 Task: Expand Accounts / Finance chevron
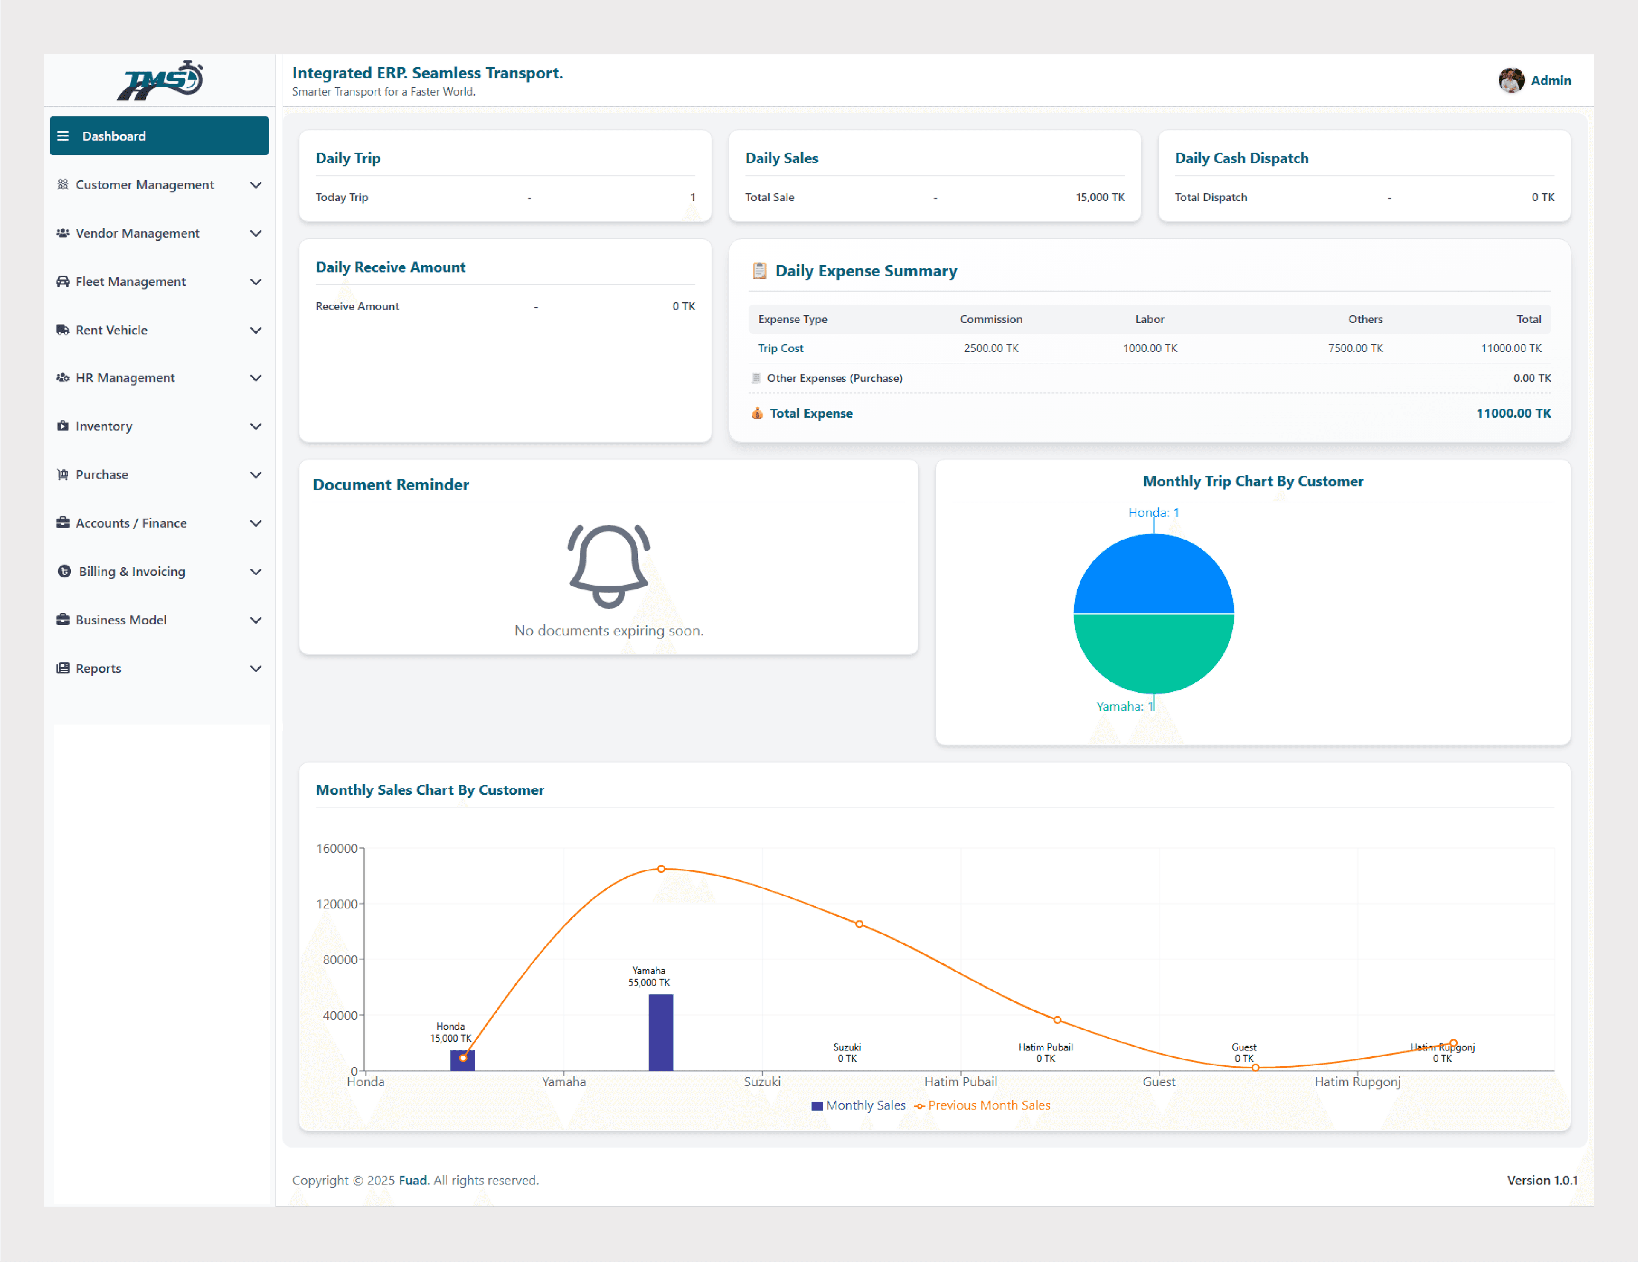pyautogui.click(x=256, y=523)
